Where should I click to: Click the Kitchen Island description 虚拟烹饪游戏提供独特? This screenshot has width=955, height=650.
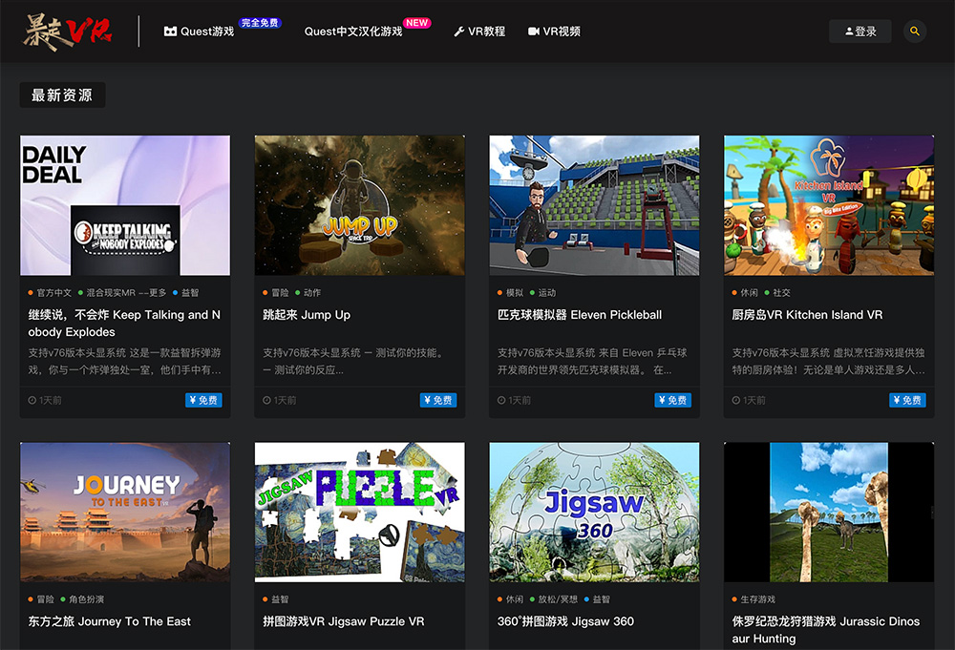828,361
